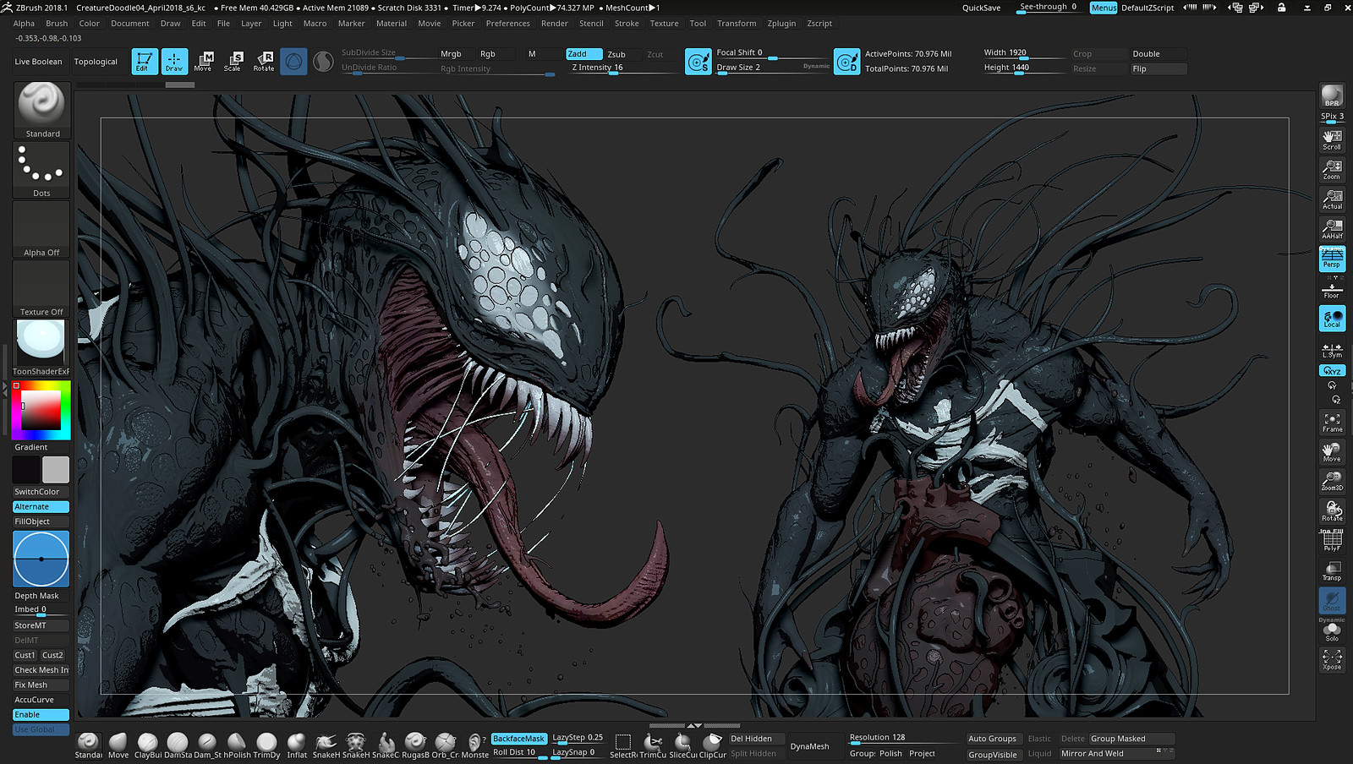
Task: Open the Zplugin menu
Action: [x=781, y=24]
